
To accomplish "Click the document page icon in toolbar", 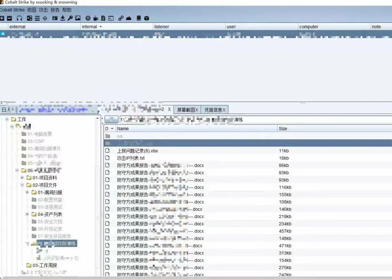I will tap(103, 18).
